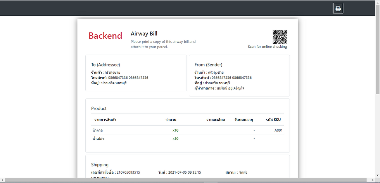The image size is (380, 183).
Task: Select the Airway Bill heading
Action: coord(144,34)
